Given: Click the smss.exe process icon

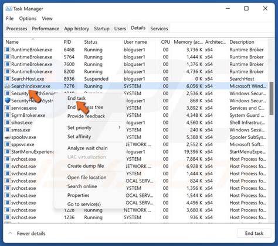Looking at the screenshot, I should [8, 130].
